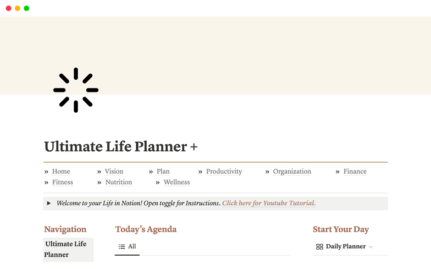Expand the Welcome instructions toggle triangle
Image resolution: width=431 pixels, height=269 pixels.
(49, 203)
